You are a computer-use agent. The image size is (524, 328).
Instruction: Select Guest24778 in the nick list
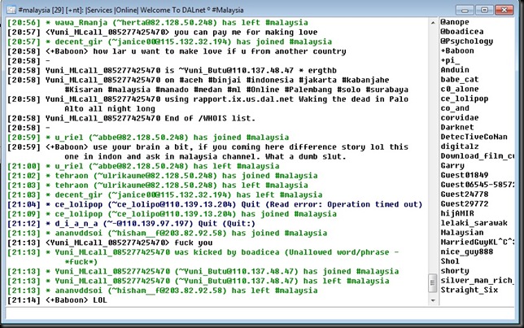coord(464,195)
